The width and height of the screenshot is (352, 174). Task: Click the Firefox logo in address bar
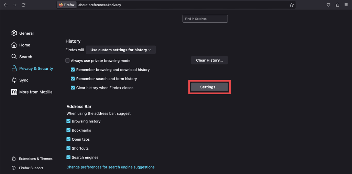(61, 5)
